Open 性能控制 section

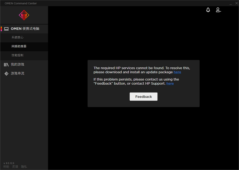24,55
